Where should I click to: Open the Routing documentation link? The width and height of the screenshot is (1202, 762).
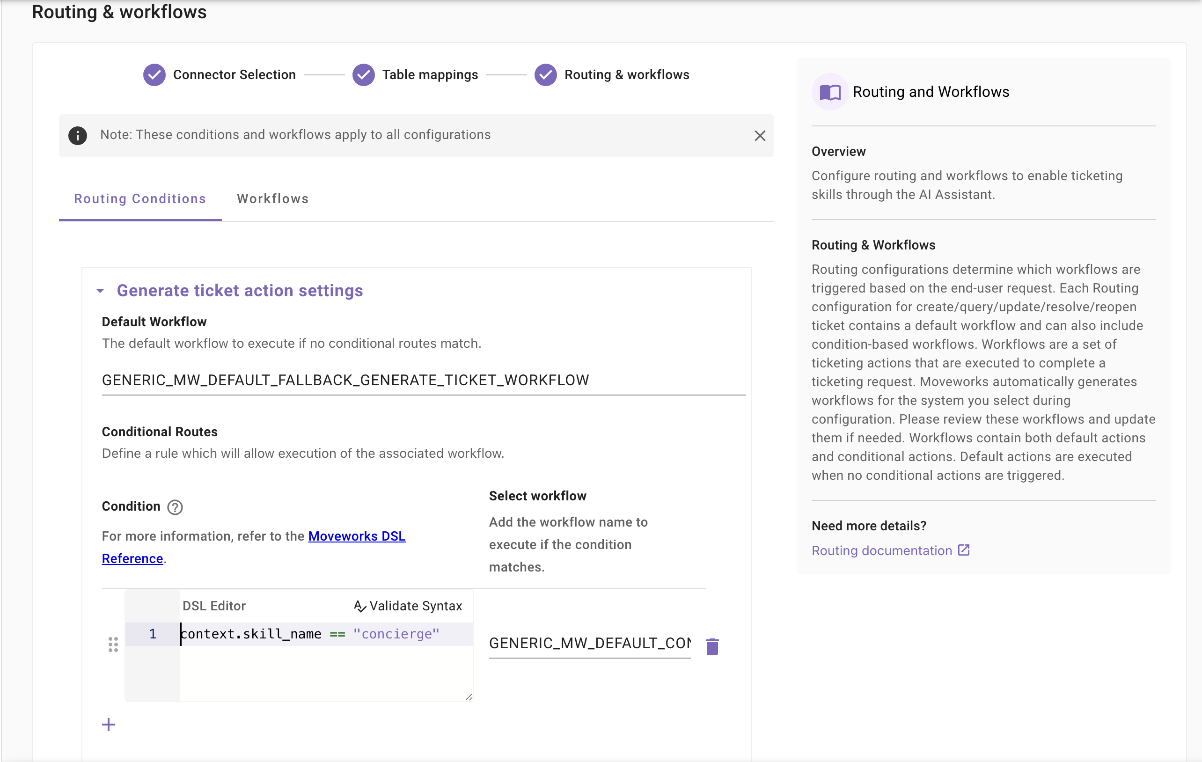pos(881,550)
